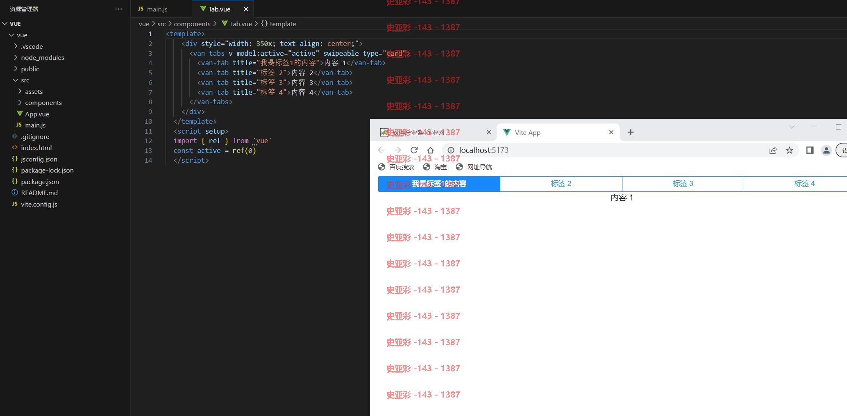View site information icon in address bar
The image size is (847, 416).
[451, 150]
